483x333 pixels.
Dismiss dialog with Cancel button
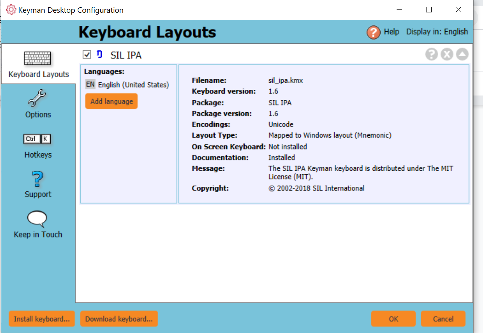click(x=443, y=319)
